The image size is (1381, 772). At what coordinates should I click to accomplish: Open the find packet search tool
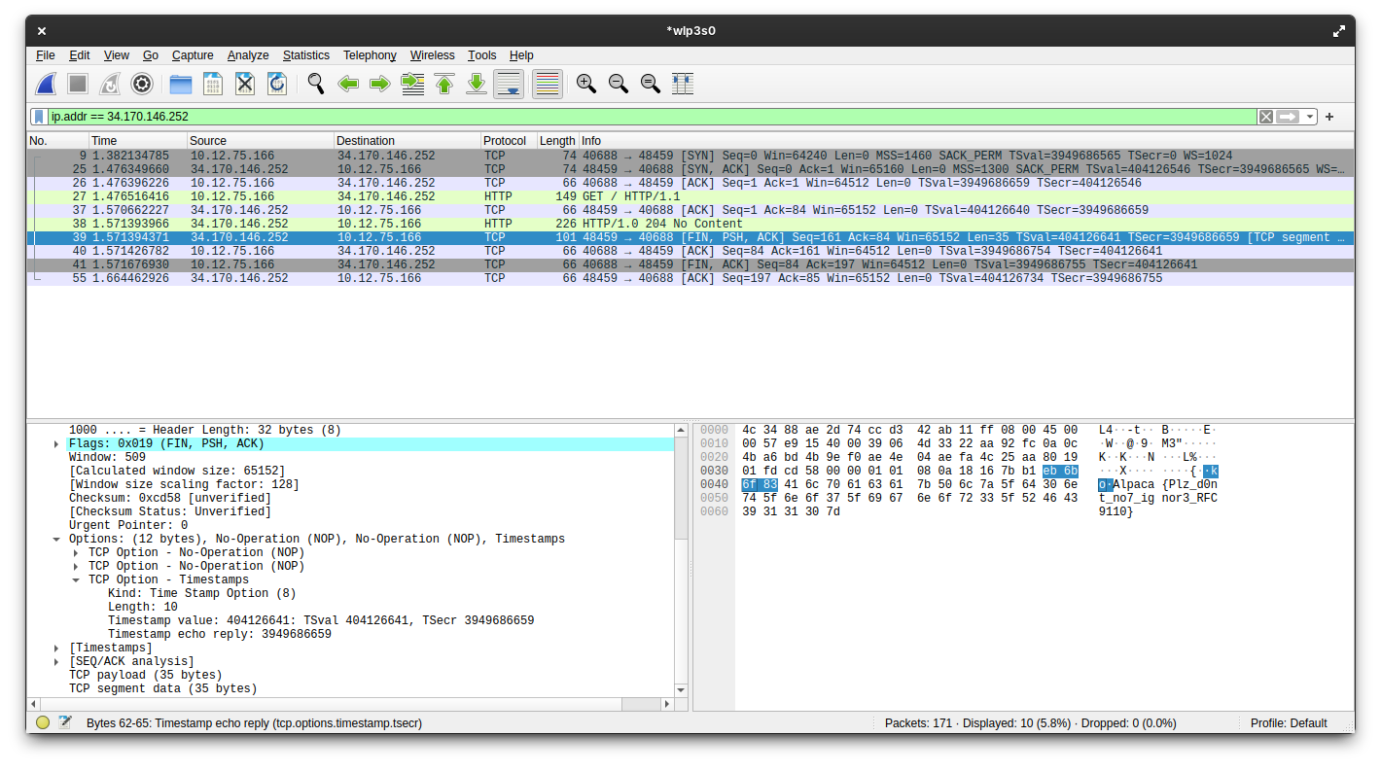coord(314,84)
